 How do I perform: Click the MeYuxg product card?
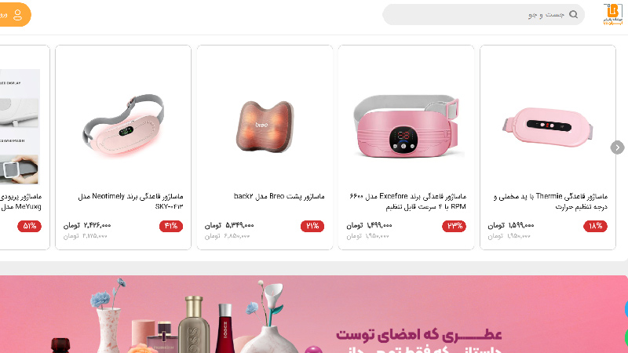tap(25, 147)
